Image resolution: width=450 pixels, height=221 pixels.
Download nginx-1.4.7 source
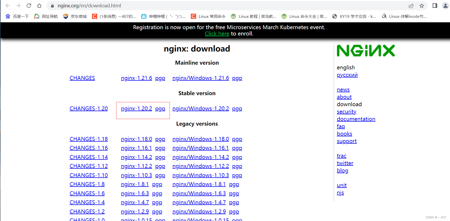click(x=135, y=202)
